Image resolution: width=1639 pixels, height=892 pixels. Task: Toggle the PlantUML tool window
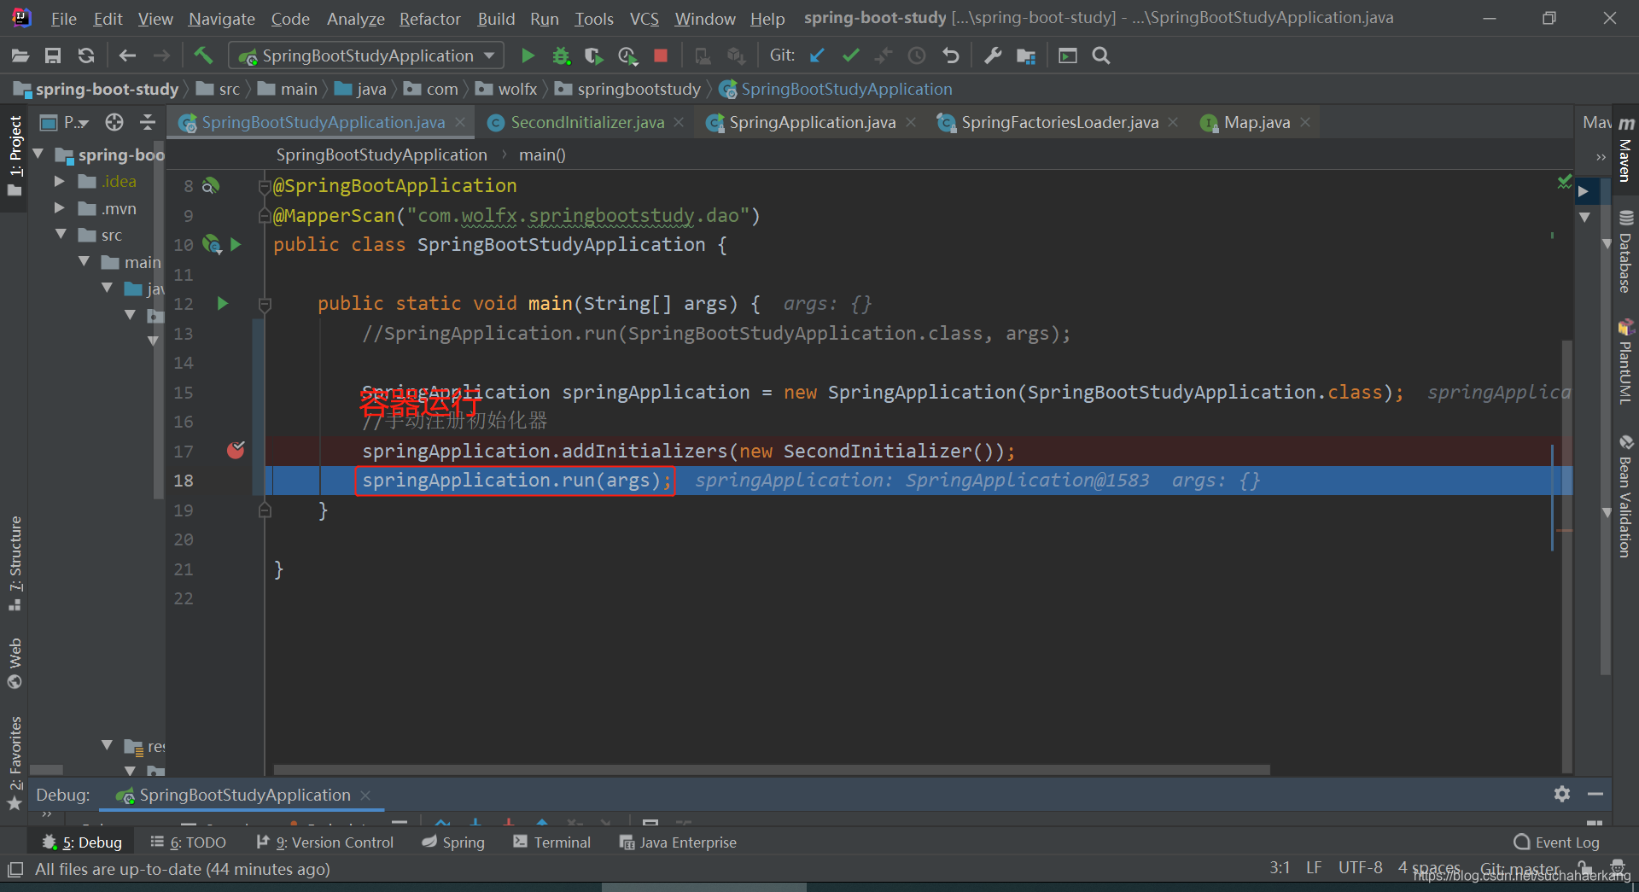(x=1625, y=362)
